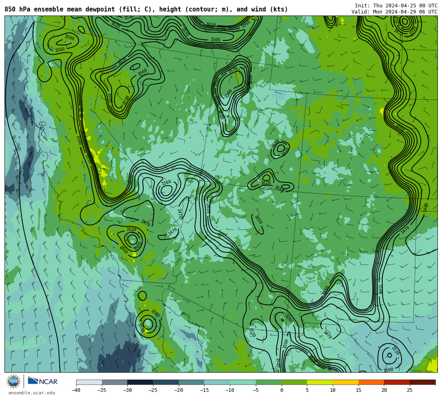Viewport: 442px width, 398px height.
Task: Select the light teal -15 to -10 swatch
Action: (217, 382)
